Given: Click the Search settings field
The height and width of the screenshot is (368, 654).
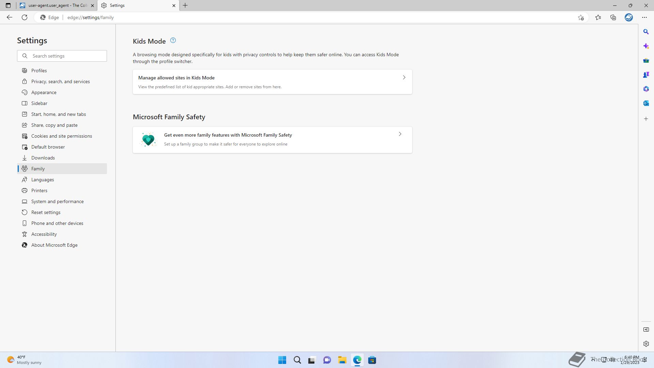Looking at the screenshot, I should click(62, 56).
